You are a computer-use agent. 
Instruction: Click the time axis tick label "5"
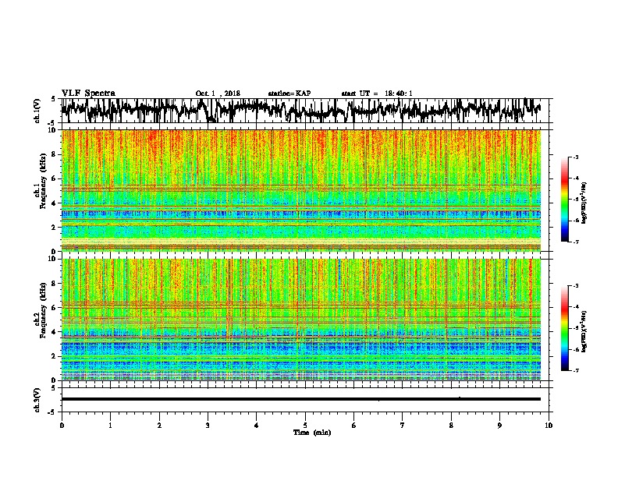pyautogui.click(x=305, y=426)
